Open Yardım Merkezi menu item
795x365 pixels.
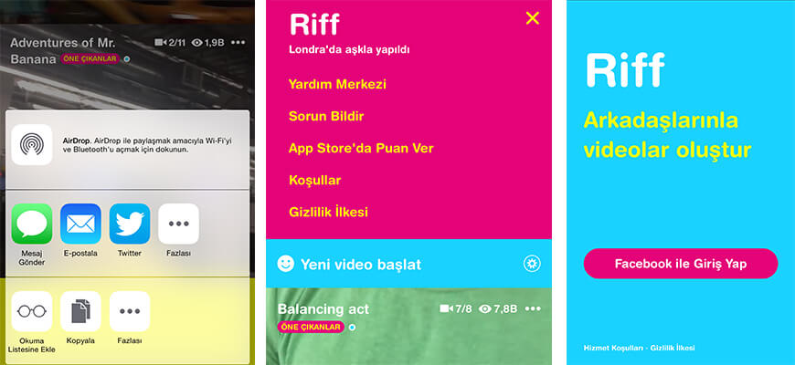coord(338,84)
